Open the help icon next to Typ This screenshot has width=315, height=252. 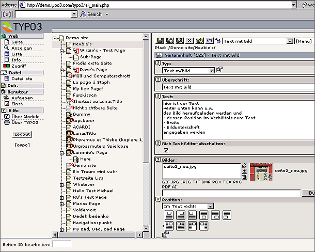point(158,64)
